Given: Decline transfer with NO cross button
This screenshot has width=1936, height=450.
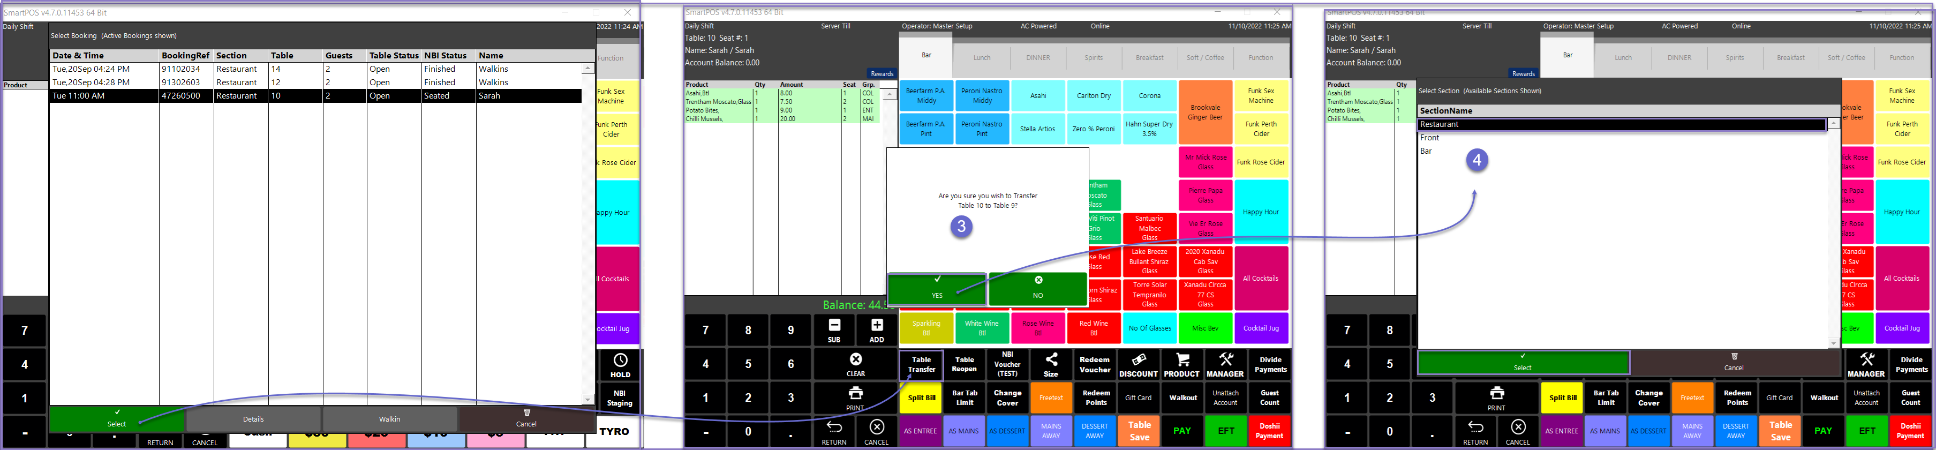Looking at the screenshot, I should pyautogui.click(x=1038, y=288).
